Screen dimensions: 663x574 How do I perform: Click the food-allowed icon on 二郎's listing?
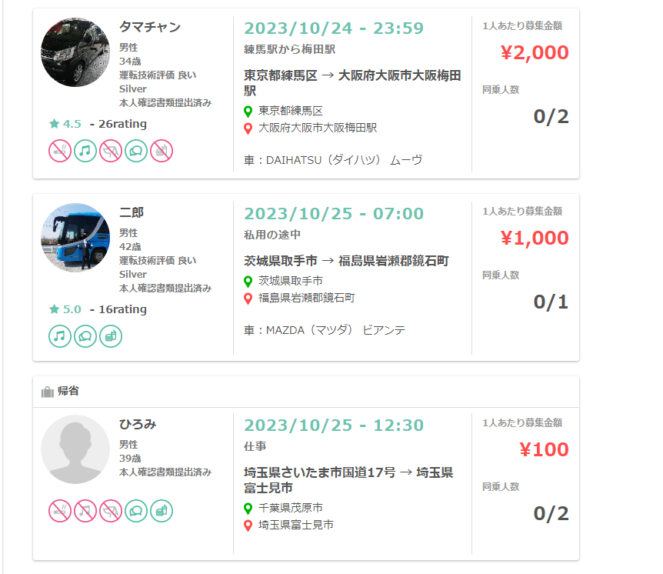coord(111,336)
